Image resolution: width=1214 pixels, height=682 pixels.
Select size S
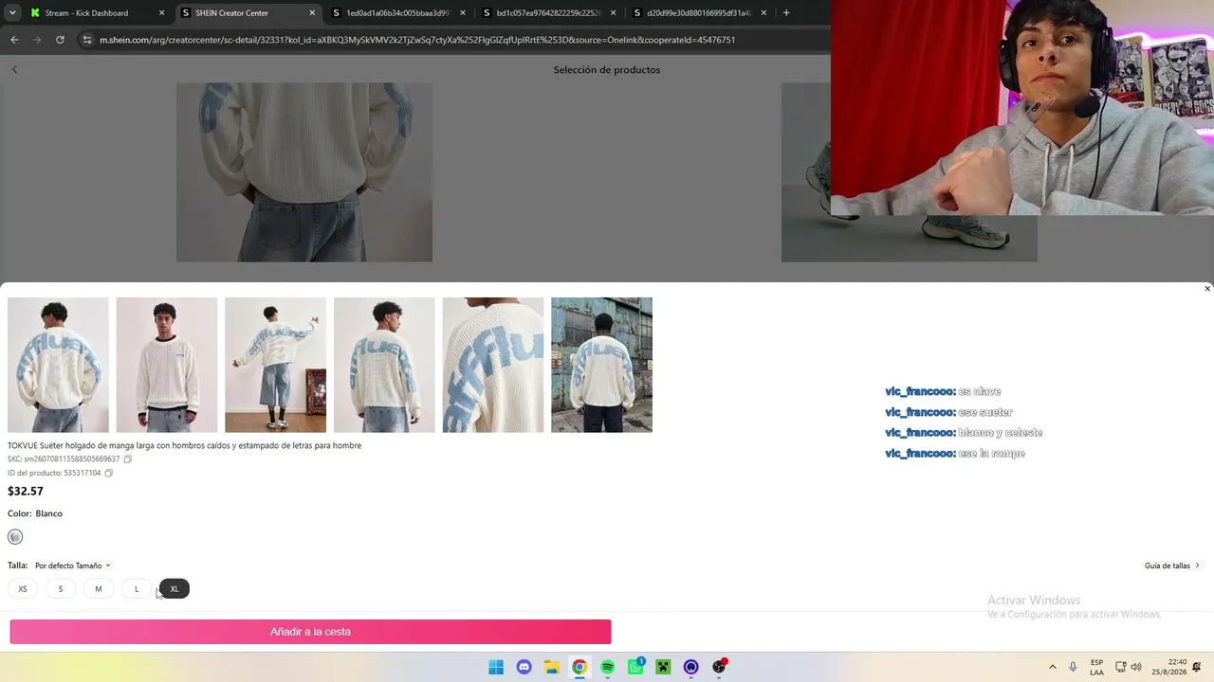pyautogui.click(x=61, y=589)
